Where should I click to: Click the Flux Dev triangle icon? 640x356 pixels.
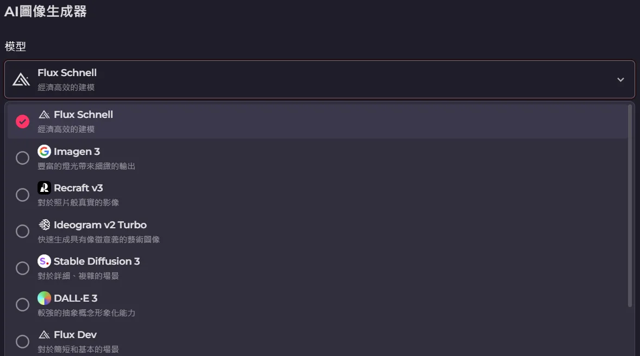click(x=44, y=334)
